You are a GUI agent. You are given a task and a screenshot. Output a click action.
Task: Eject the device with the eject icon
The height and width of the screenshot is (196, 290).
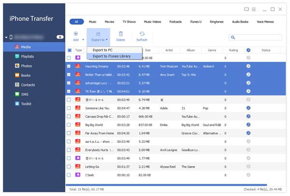click(60, 37)
